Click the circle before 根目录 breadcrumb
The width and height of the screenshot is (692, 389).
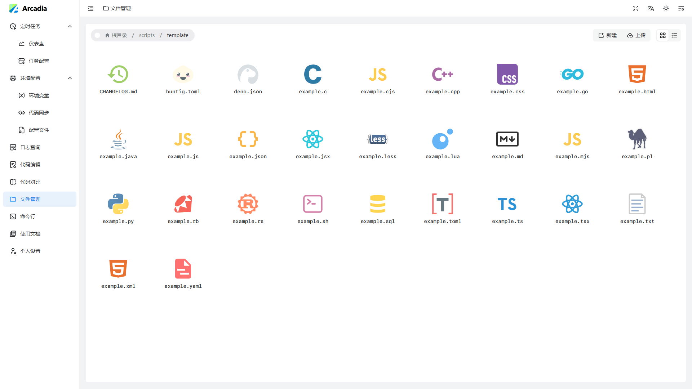[x=97, y=35]
